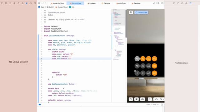The height and width of the screenshot is (112, 200).
Task: Tap the 2 key in the preview
Action: [143, 73]
